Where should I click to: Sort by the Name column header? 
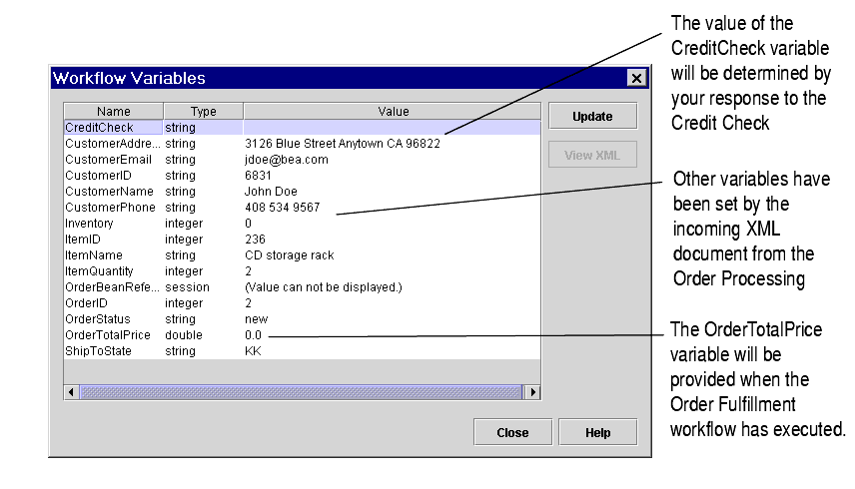click(114, 111)
